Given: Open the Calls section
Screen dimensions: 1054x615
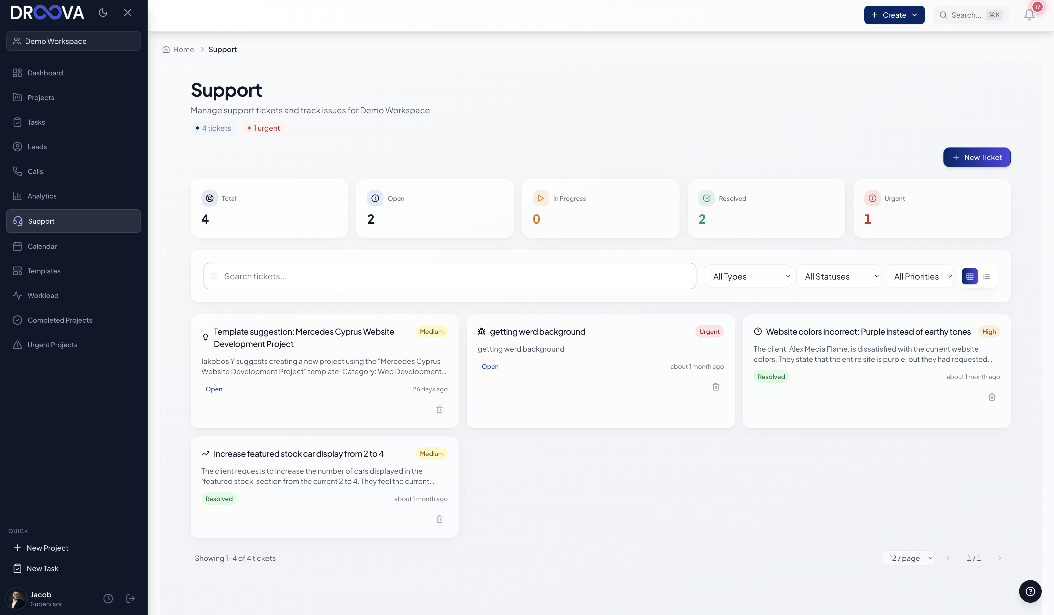Looking at the screenshot, I should click(74, 172).
